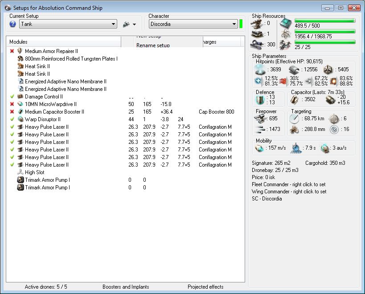
Task: Click the green drone bandwidth progress bar
Action: (x=324, y=42)
